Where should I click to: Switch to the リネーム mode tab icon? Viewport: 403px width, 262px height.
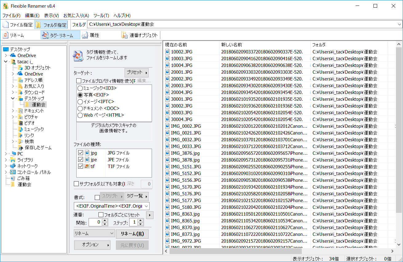click(x=5, y=35)
